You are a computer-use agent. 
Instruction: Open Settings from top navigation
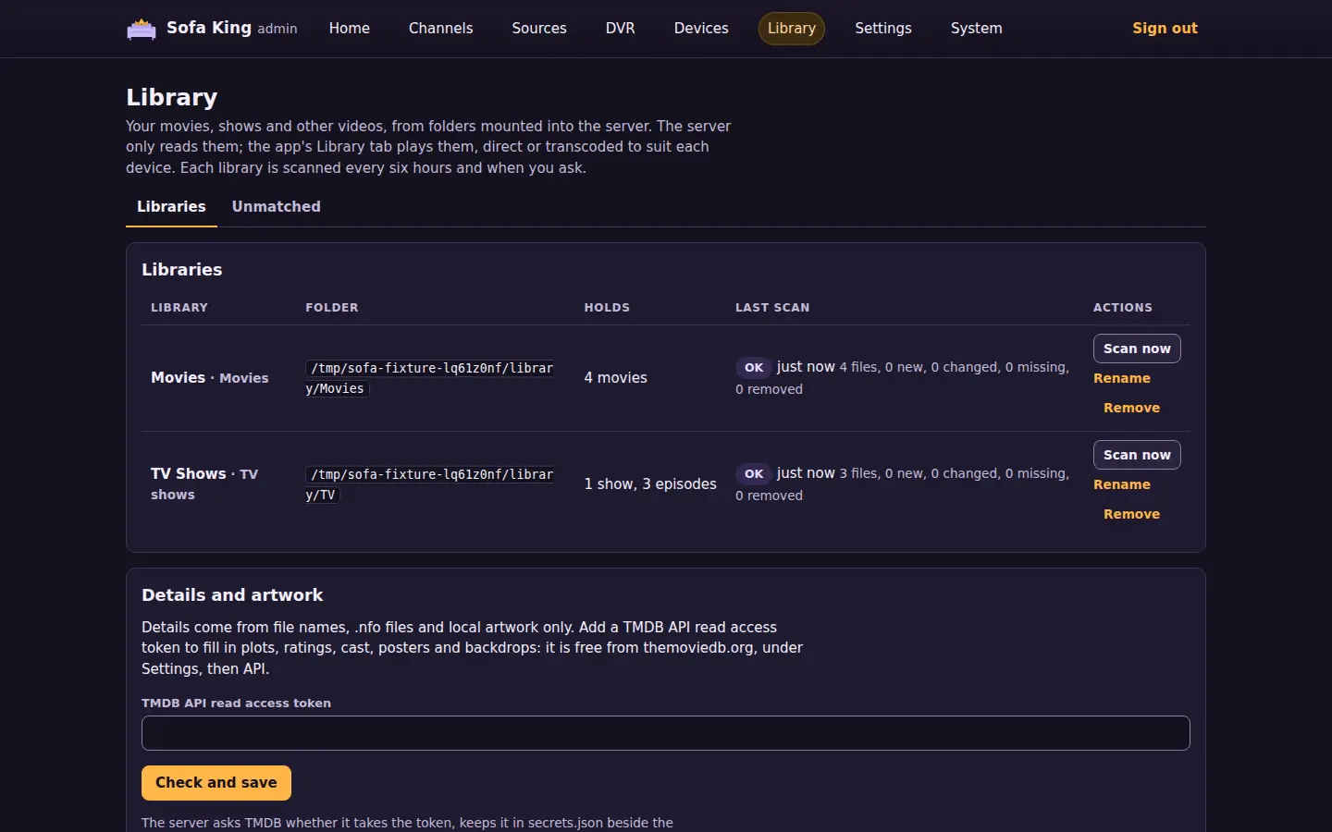click(883, 29)
